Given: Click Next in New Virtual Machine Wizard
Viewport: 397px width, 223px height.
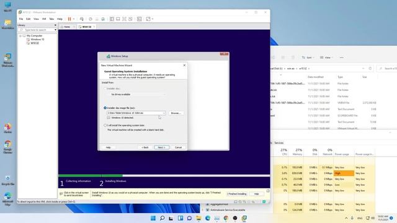Looking at the screenshot, I should point(161,147).
